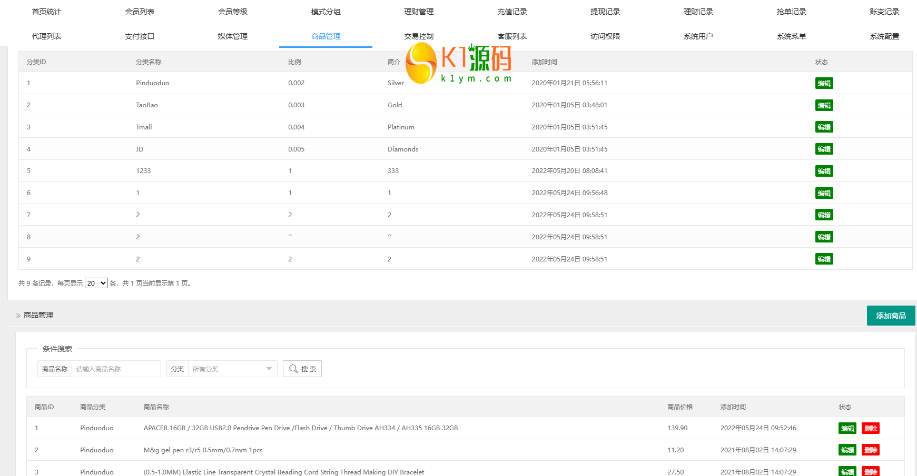Click the Gold description cell
This screenshot has height=476, width=917.
point(395,105)
